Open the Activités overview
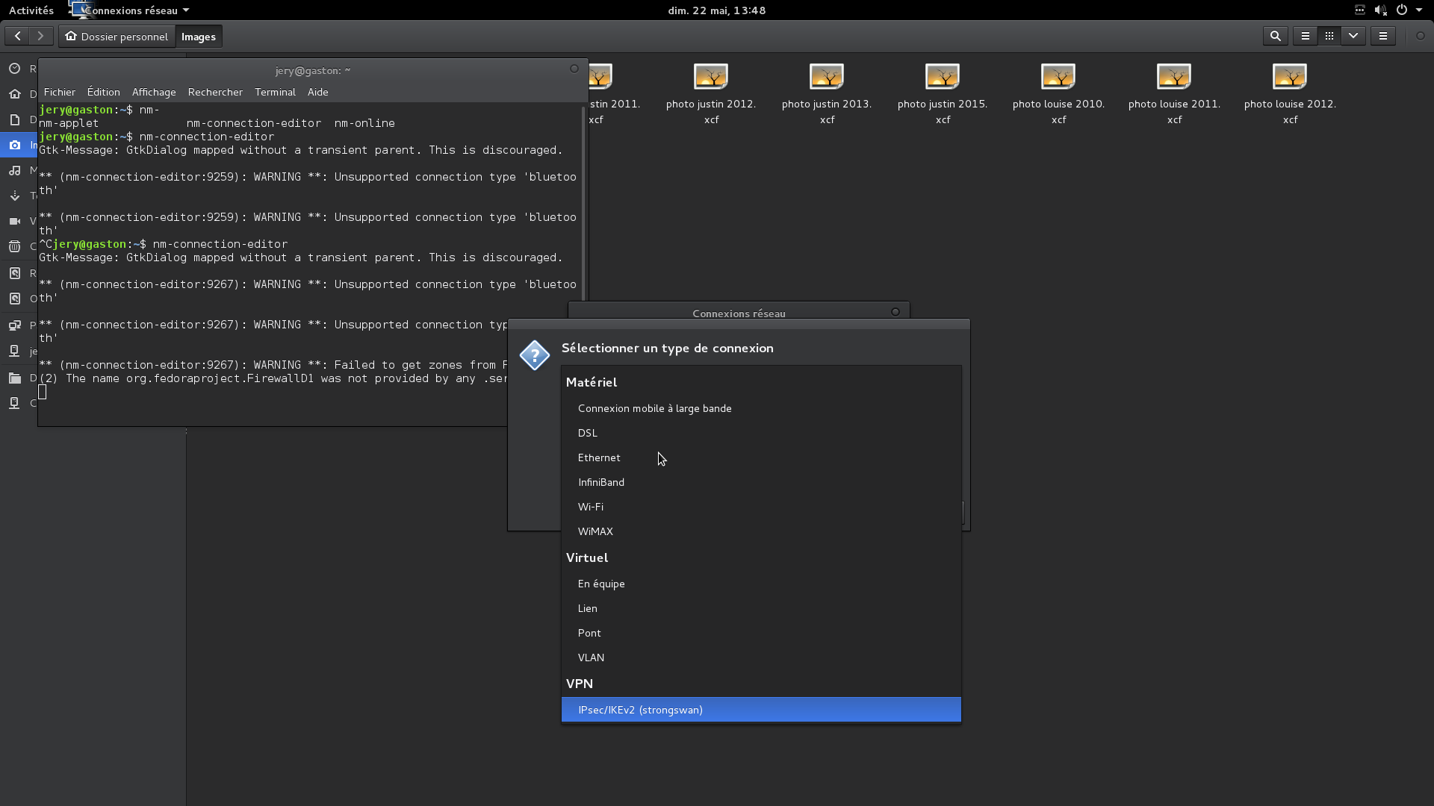The image size is (1434, 806). point(31,10)
